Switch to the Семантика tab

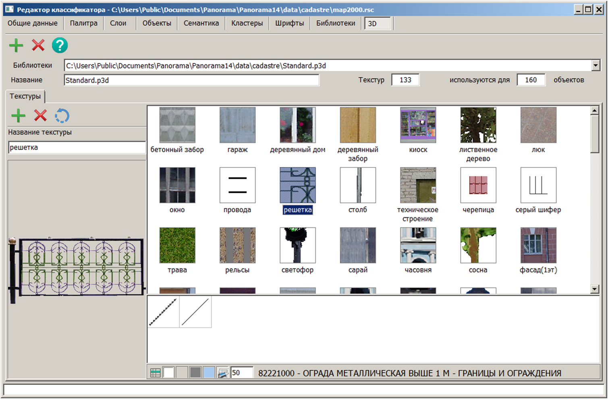201,23
